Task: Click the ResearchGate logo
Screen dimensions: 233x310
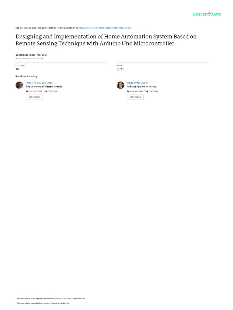Action: pos(207,14)
